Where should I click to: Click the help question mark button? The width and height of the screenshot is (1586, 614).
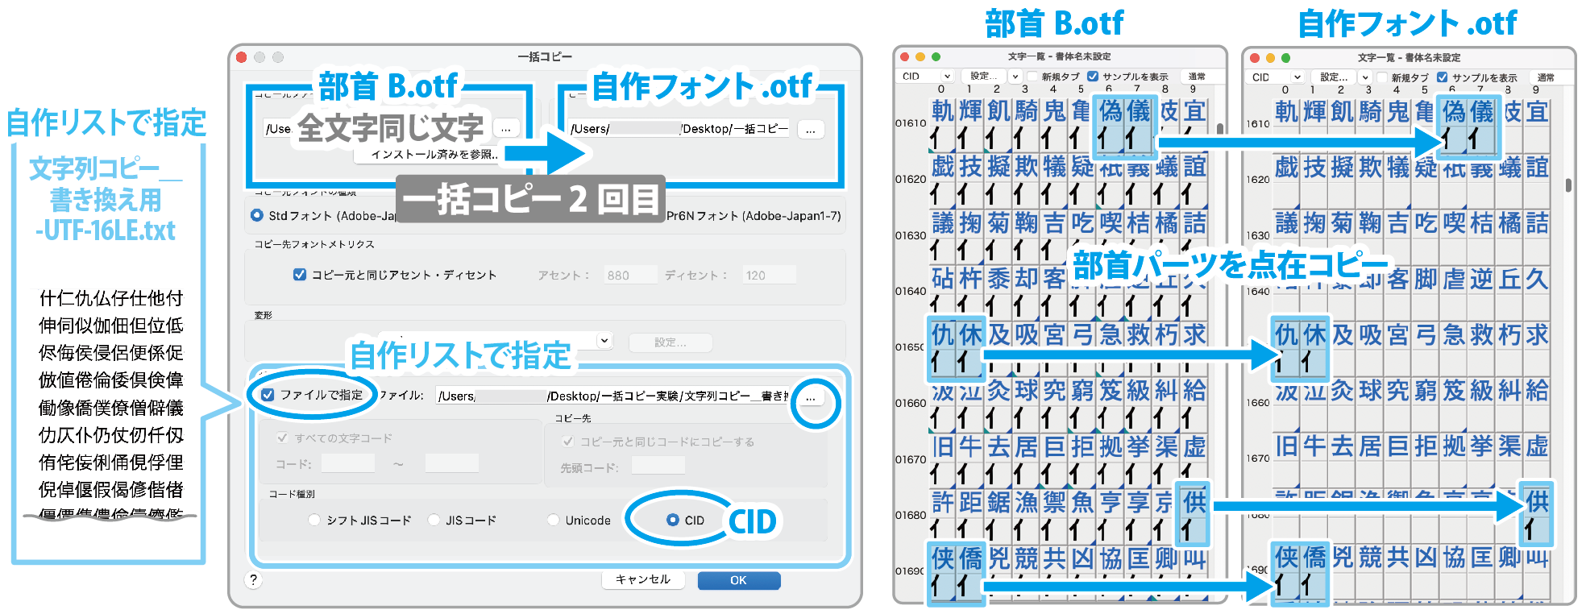click(x=253, y=580)
